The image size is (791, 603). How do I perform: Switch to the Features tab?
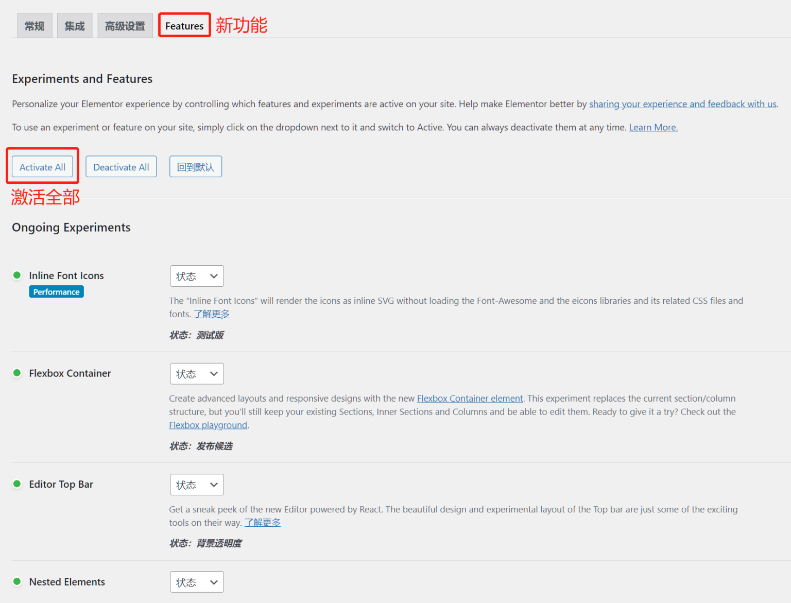(184, 26)
